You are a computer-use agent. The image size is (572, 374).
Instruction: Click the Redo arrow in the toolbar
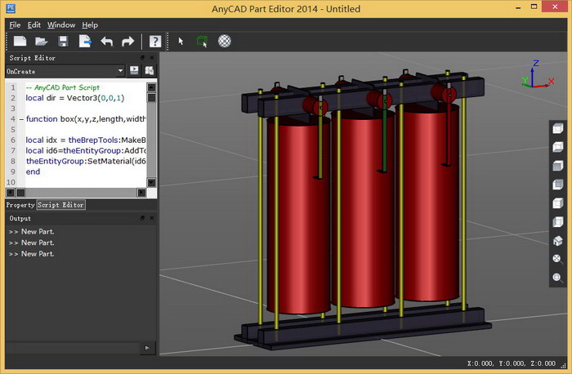pos(127,41)
